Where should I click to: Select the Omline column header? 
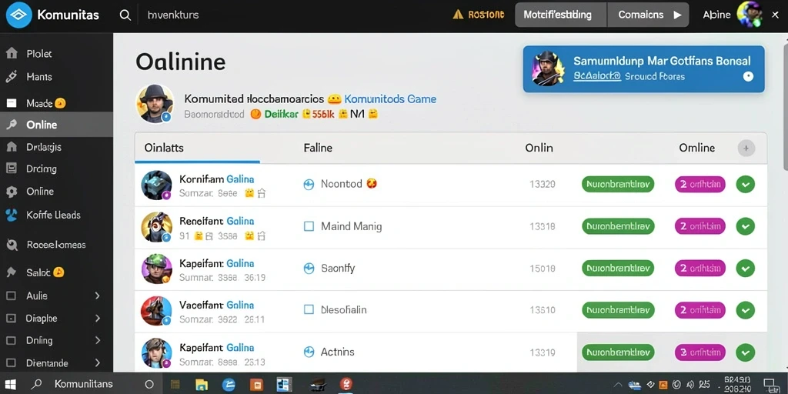[x=696, y=149]
